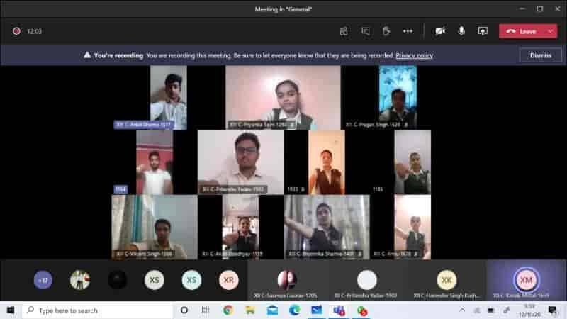Open the More actions ellipsis menu
567x319 pixels.
[408, 31]
